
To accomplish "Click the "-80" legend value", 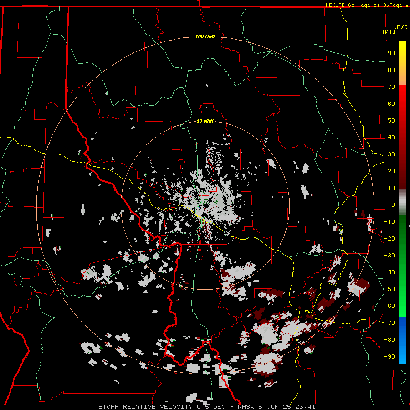I will click(x=389, y=340).
